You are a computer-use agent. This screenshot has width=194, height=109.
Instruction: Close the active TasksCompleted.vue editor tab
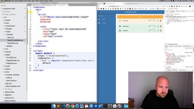click(67, 5)
